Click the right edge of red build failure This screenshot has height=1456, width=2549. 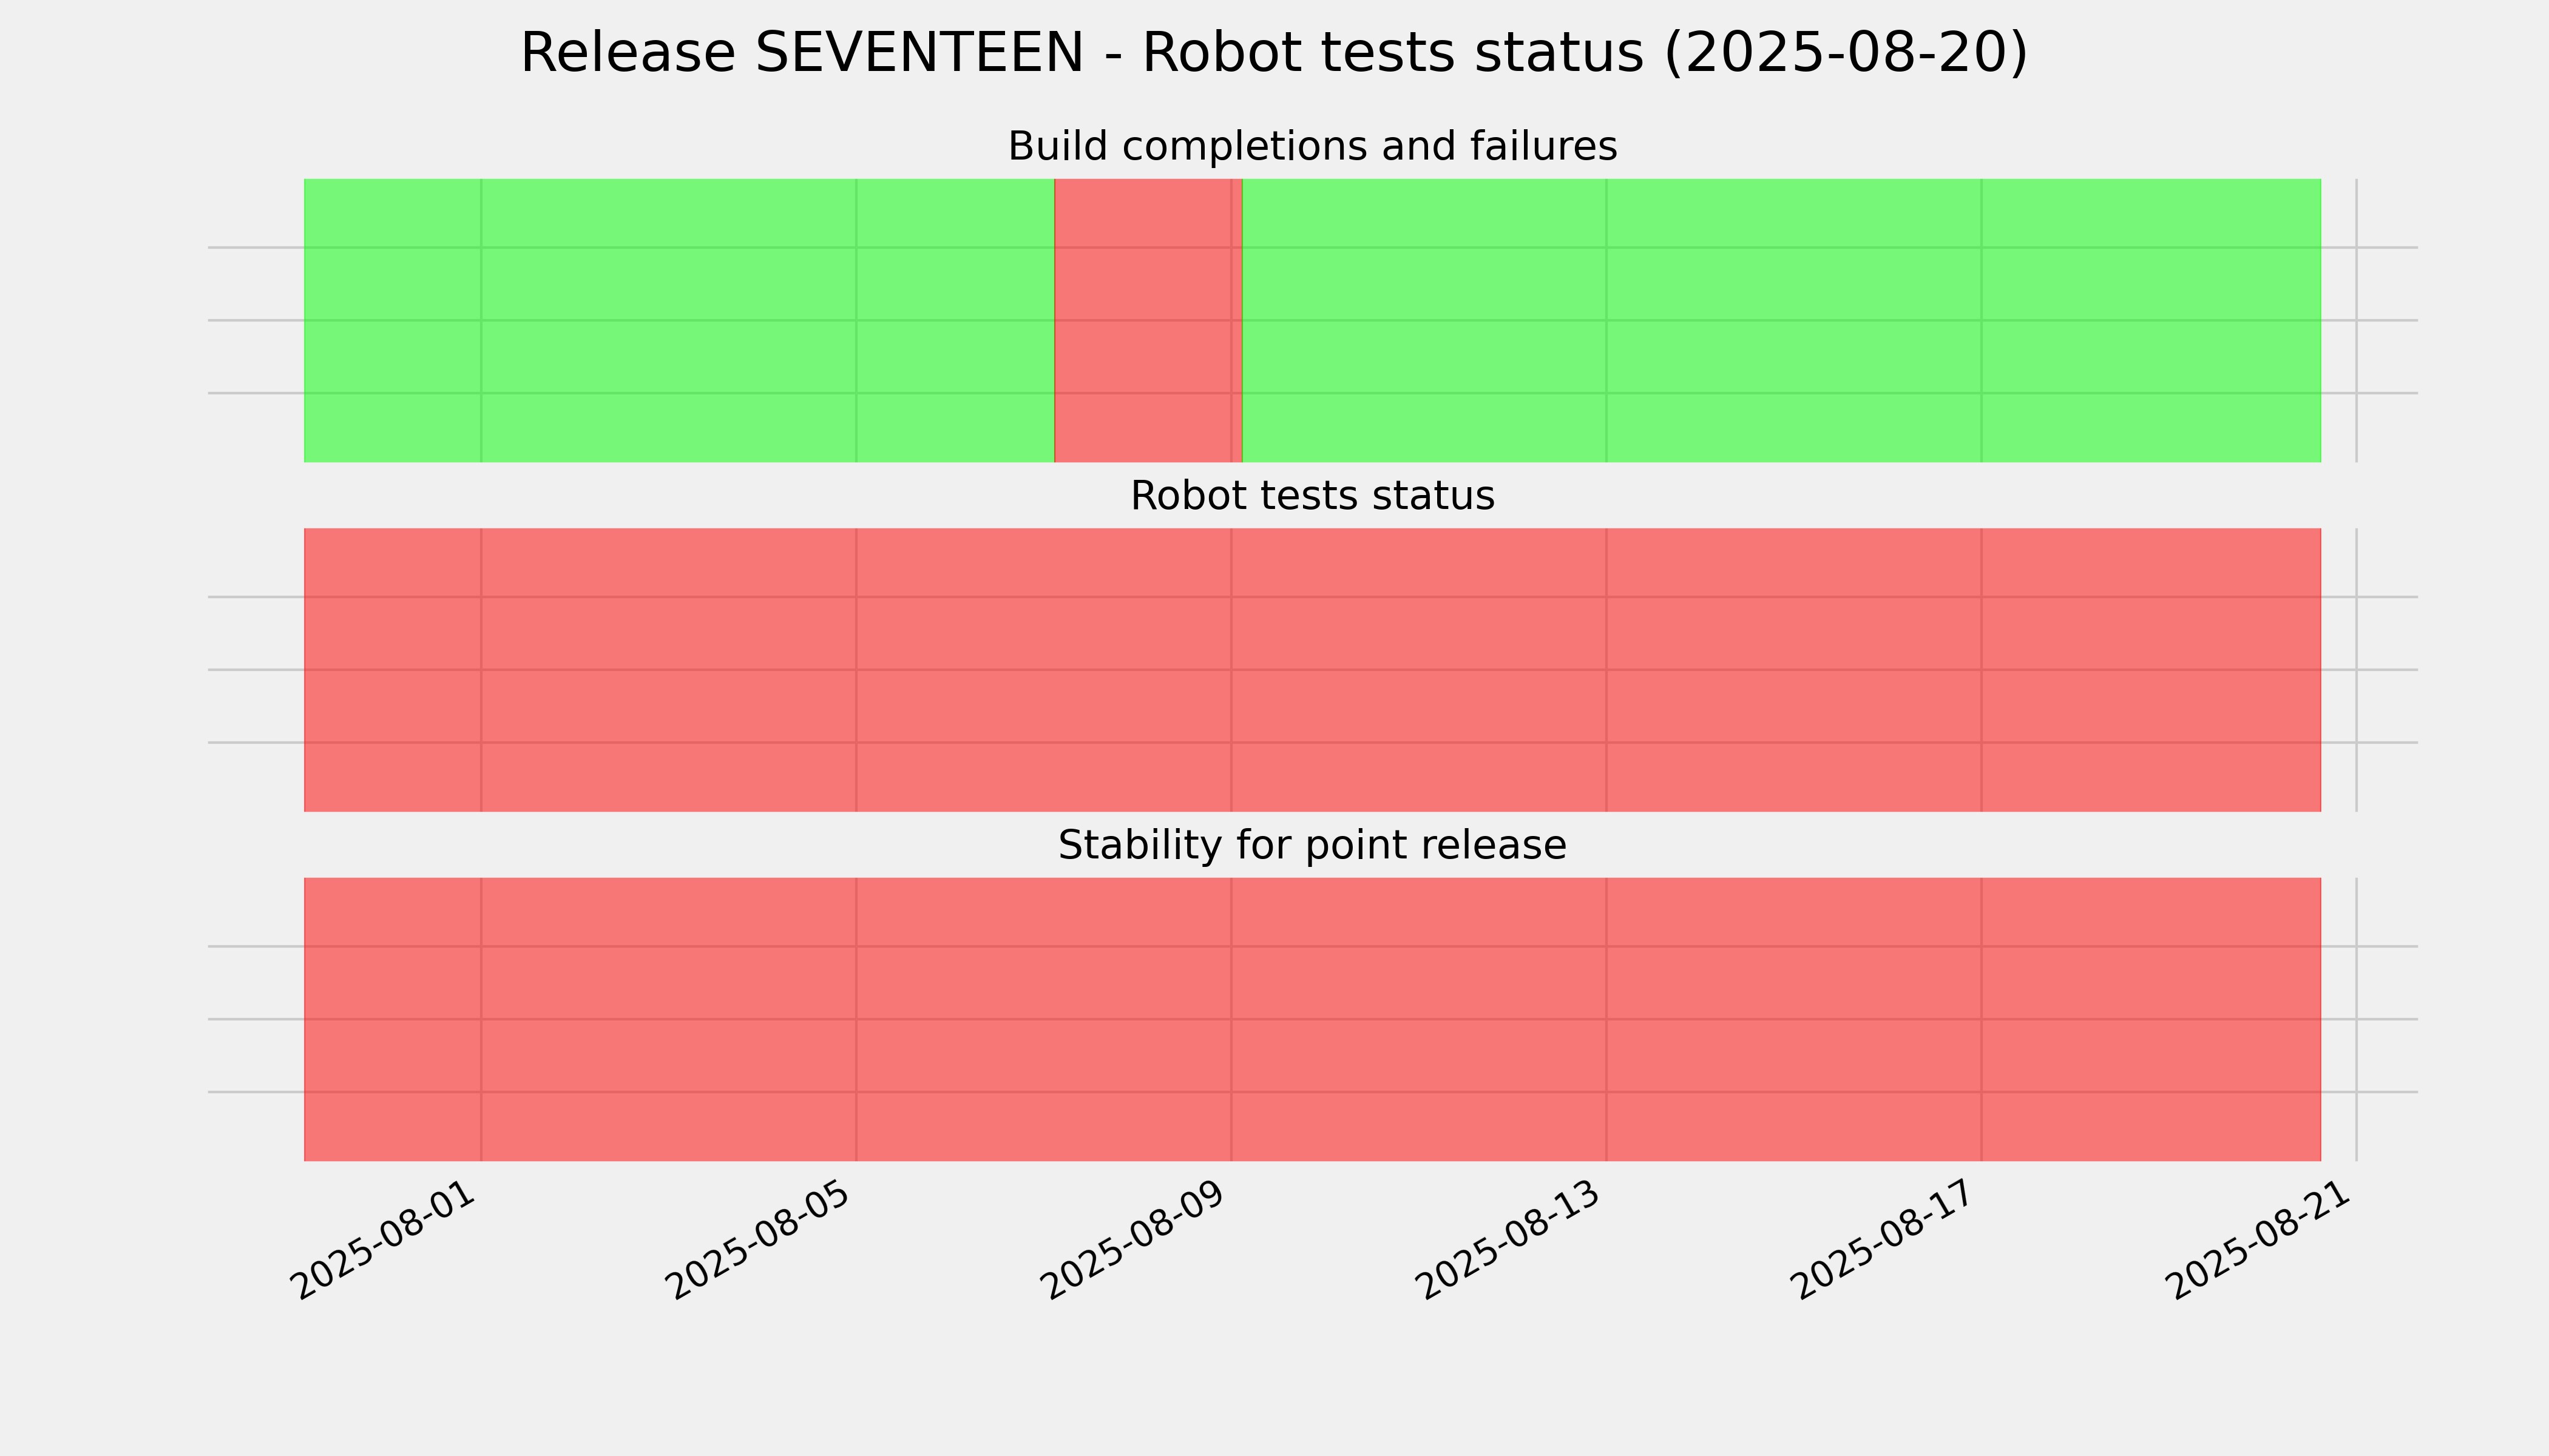(x=1242, y=320)
